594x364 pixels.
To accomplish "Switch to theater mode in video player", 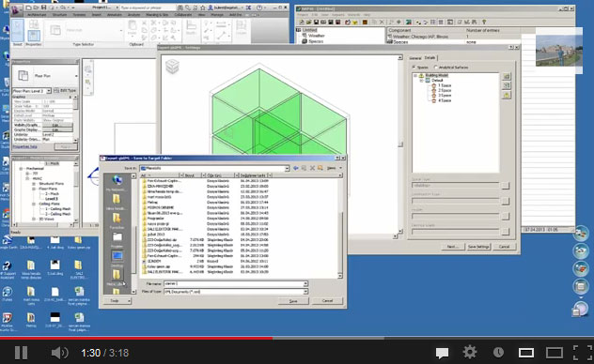I will [555, 353].
